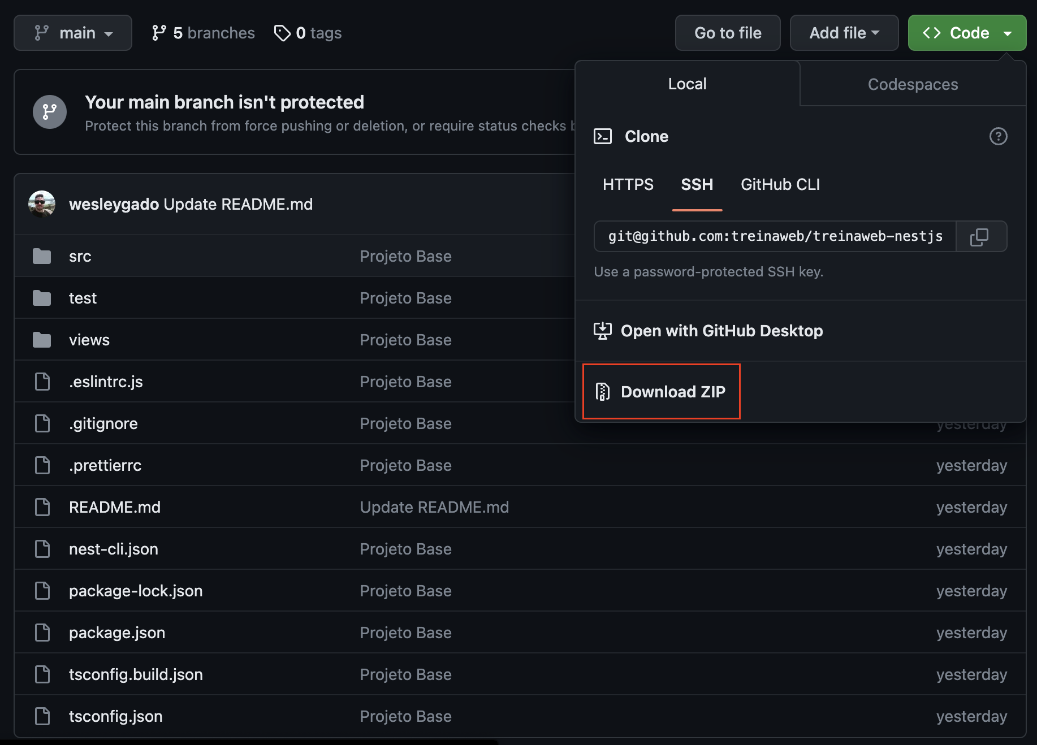The height and width of the screenshot is (745, 1037).
Task: Click the clone help question mark icon
Action: (998, 136)
